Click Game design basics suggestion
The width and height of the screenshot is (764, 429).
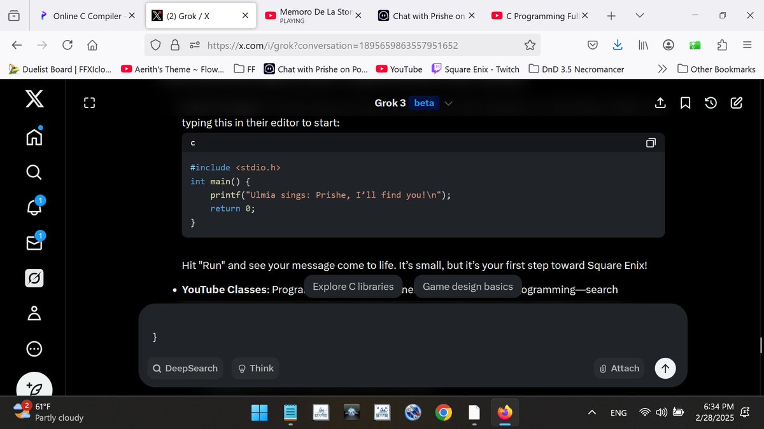(x=468, y=287)
